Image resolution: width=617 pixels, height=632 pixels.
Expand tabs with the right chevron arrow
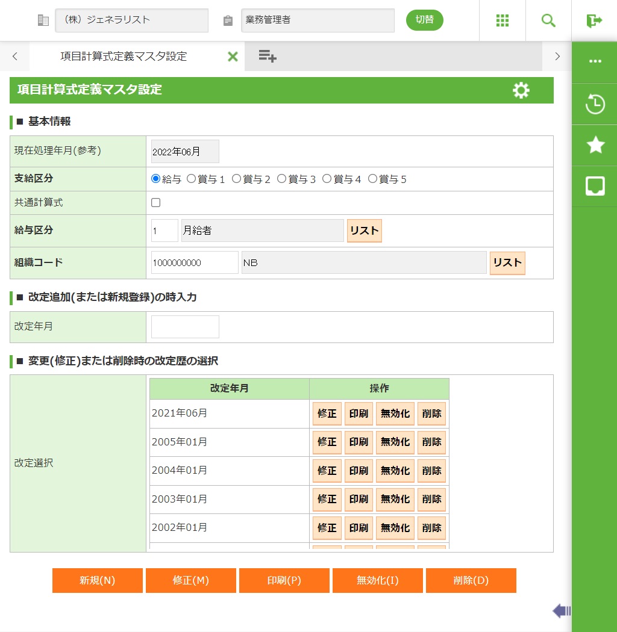pos(557,57)
